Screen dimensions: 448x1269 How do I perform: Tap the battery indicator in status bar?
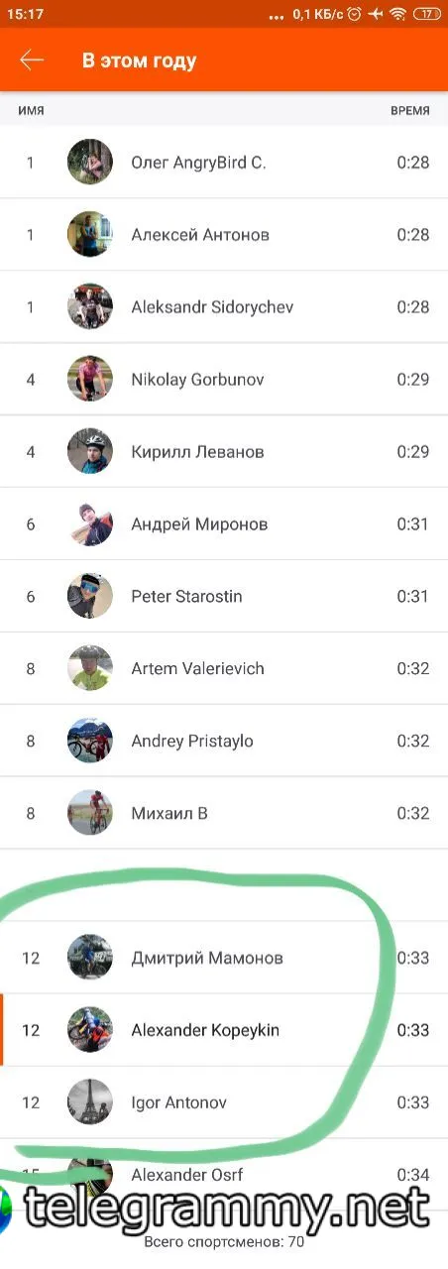(x=427, y=14)
